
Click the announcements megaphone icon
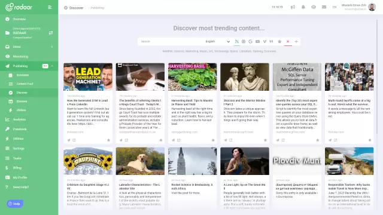coord(293,7)
